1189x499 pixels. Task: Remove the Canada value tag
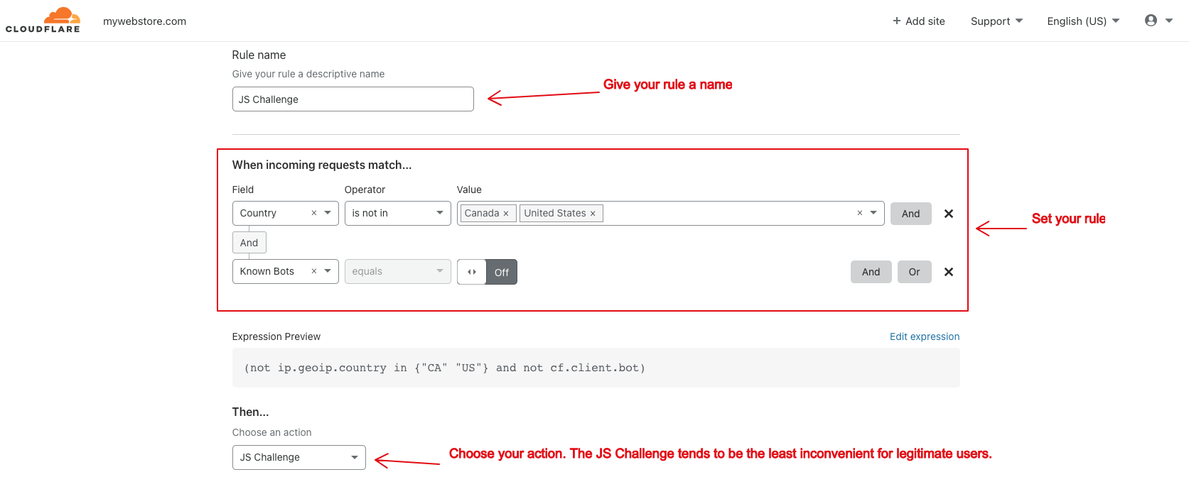point(506,214)
